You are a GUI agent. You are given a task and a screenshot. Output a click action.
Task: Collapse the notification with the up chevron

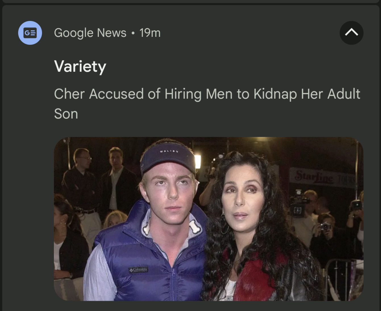click(x=351, y=33)
